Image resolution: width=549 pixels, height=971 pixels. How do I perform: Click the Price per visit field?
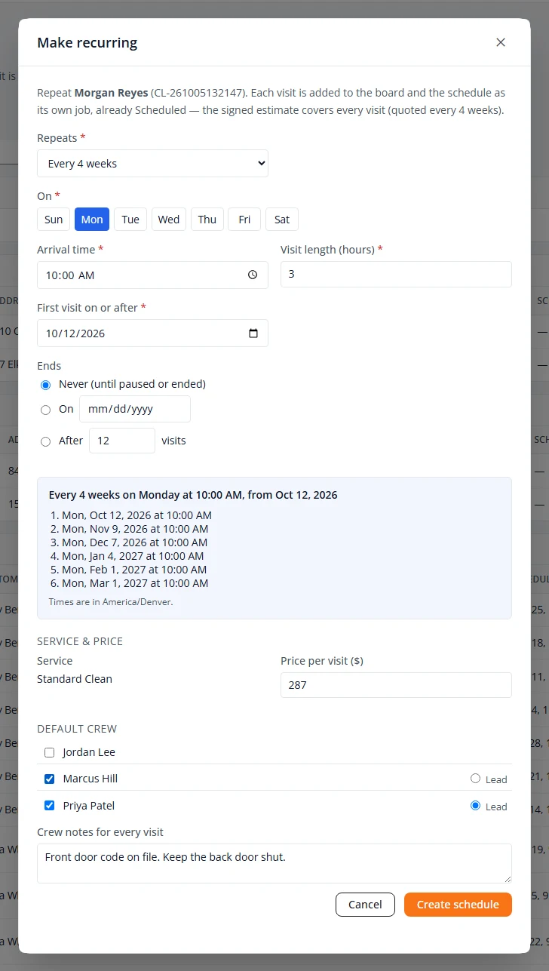(396, 685)
